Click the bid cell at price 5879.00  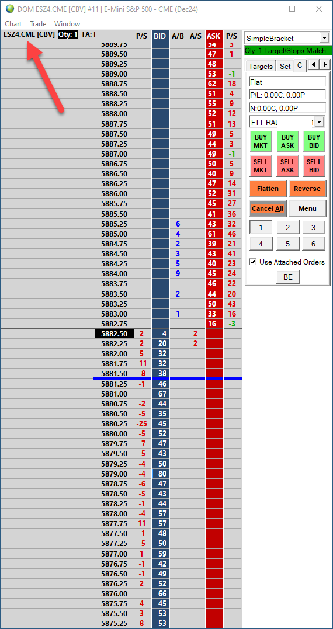[x=161, y=474]
